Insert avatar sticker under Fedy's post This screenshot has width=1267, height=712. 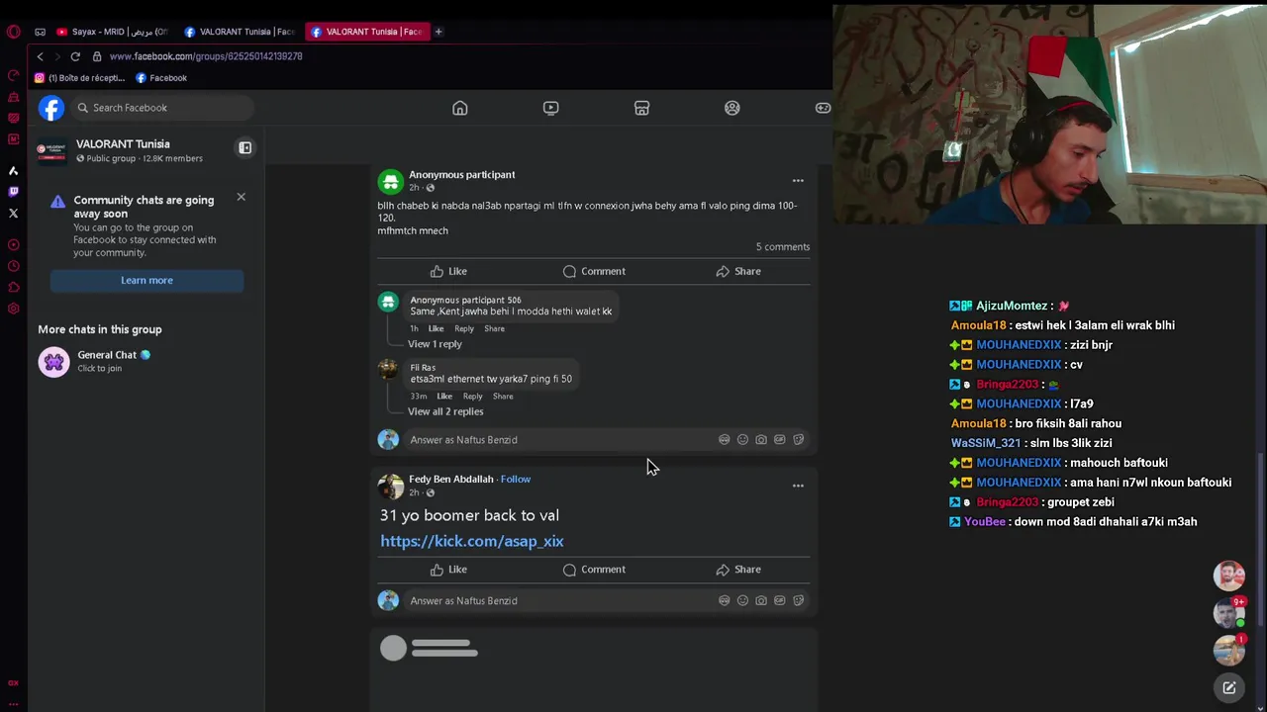tap(725, 600)
